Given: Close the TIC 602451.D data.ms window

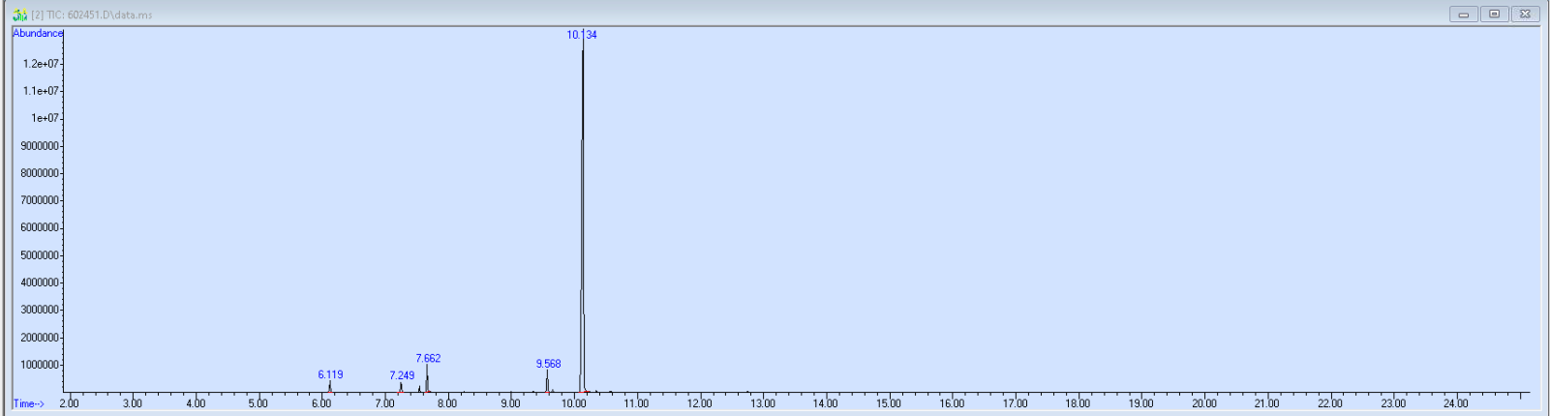Looking at the screenshot, I should [x=1525, y=15].
